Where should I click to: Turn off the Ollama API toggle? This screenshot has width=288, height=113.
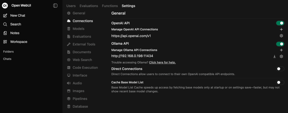pos(280,44)
